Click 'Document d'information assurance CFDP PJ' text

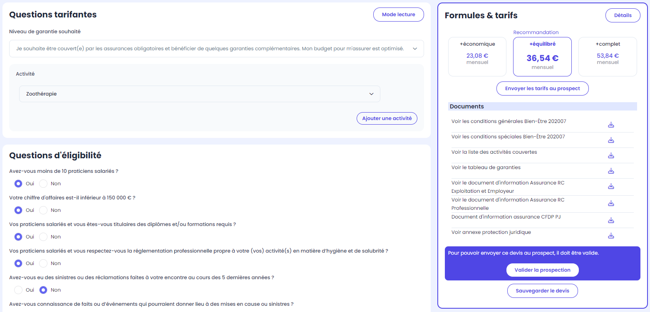tap(506, 217)
